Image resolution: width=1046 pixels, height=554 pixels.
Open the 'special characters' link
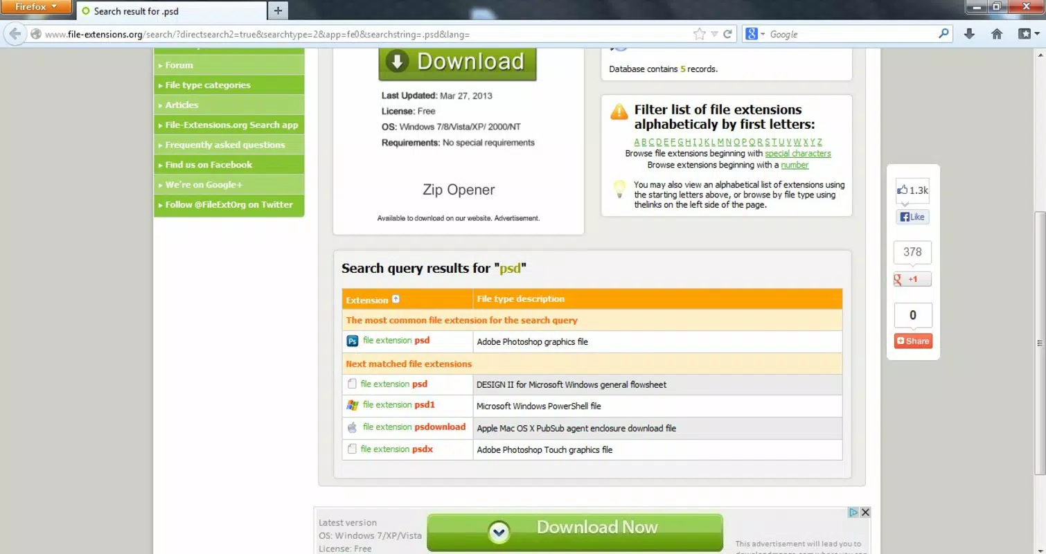click(798, 154)
